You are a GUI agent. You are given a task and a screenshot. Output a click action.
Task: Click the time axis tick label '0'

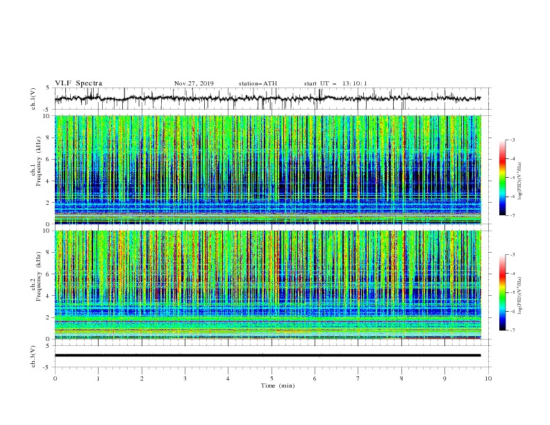click(55, 378)
